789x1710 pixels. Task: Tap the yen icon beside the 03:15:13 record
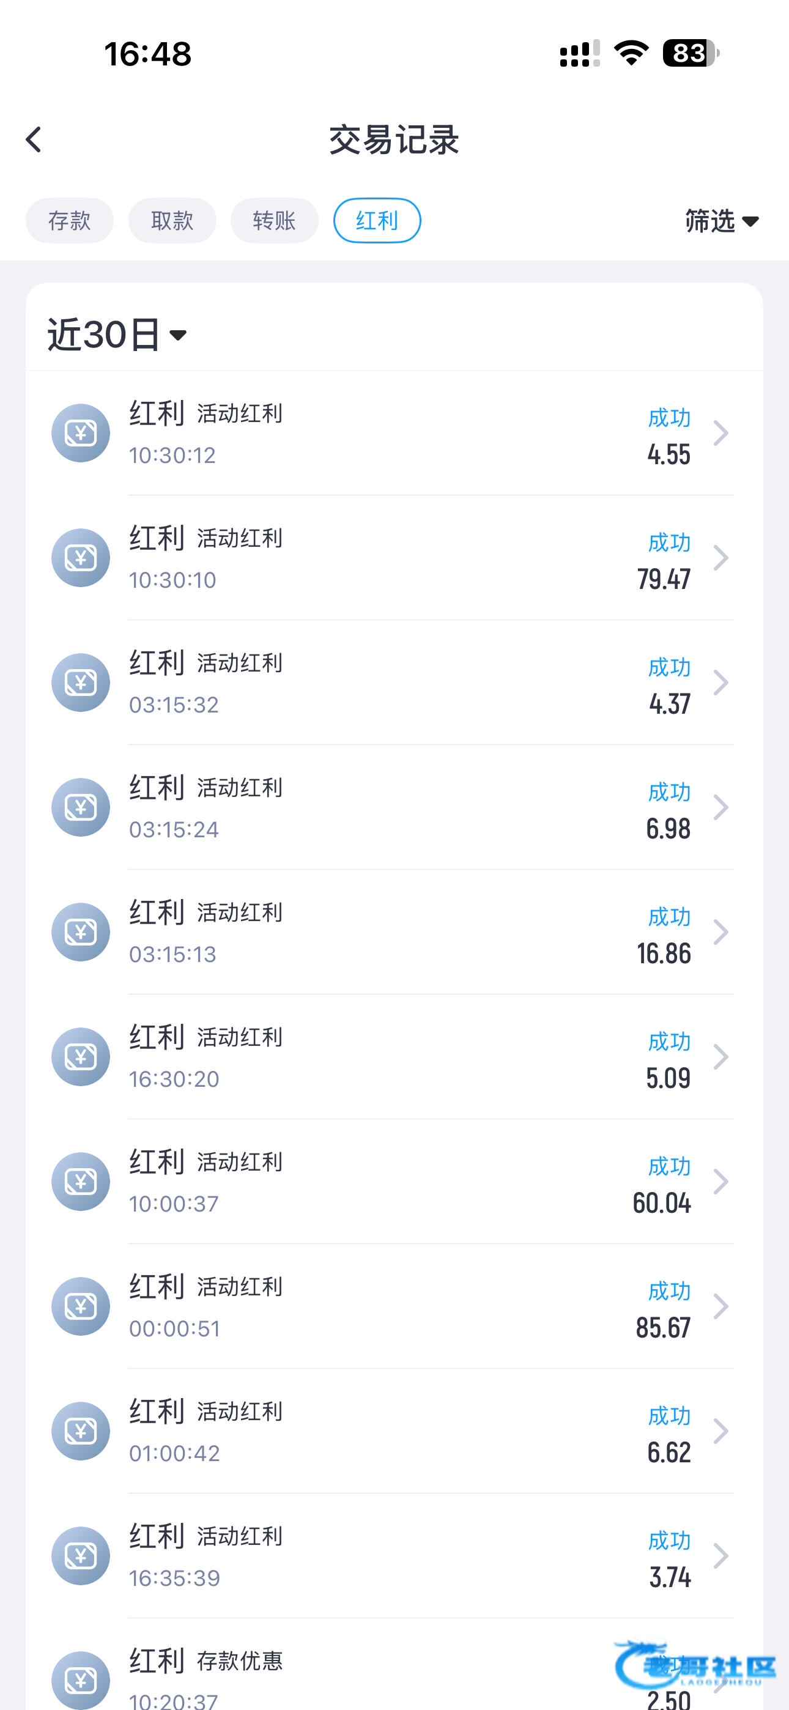tap(80, 933)
